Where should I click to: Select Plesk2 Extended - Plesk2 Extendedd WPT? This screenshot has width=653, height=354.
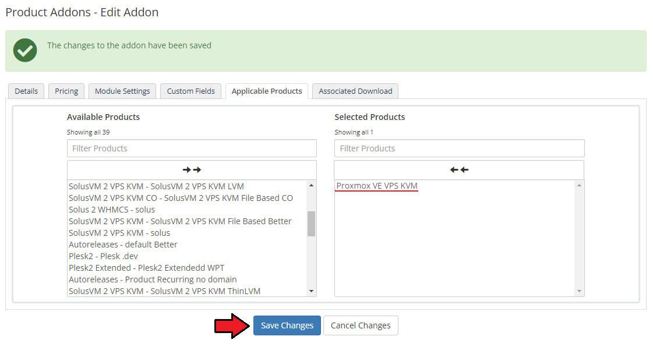187,268
